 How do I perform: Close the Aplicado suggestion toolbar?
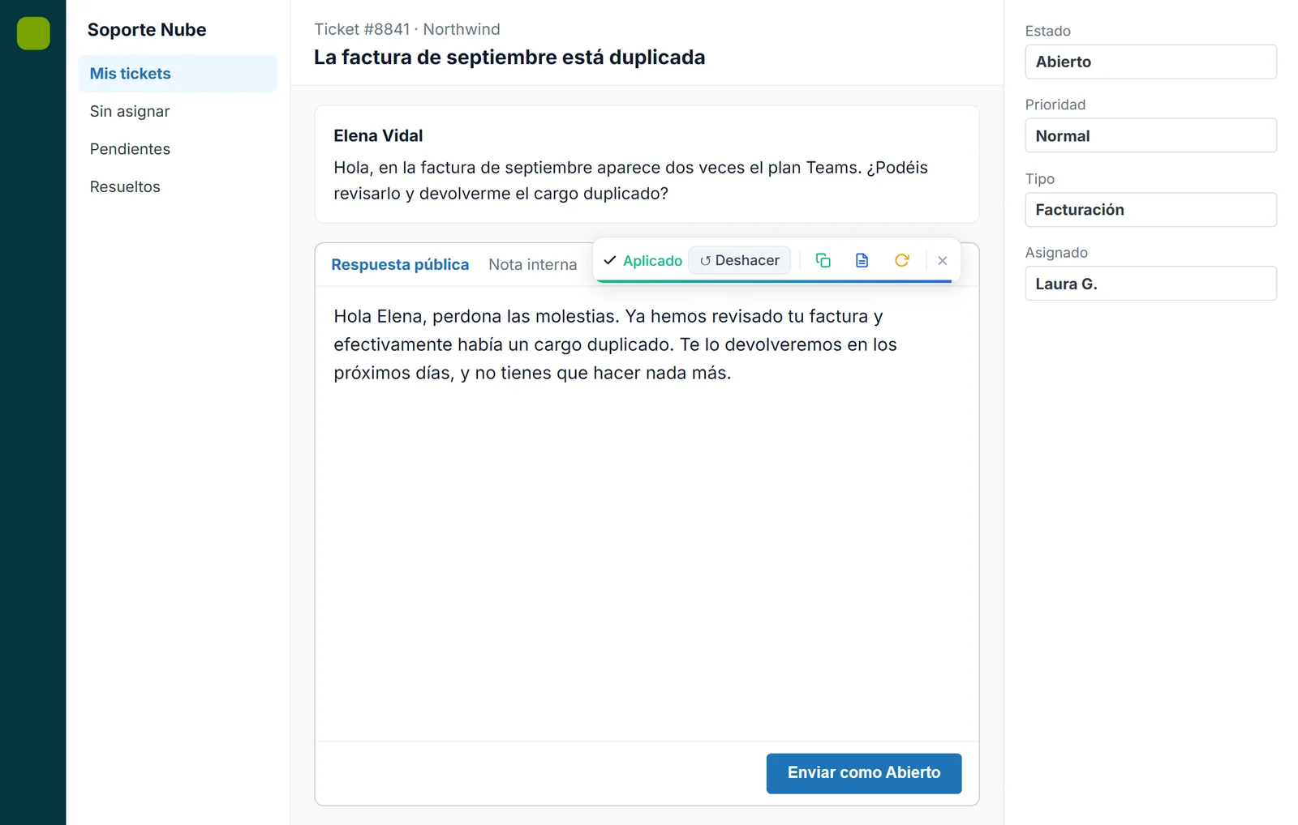(x=942, y=260)
